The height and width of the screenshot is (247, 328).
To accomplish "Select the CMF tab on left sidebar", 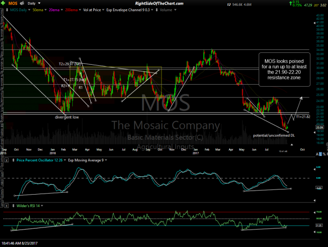I will coord(2,203).
